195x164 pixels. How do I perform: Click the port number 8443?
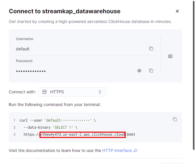(131, 135)
